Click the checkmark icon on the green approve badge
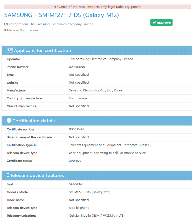The width and height of the screenshot is (192, 218). point(154,23)
